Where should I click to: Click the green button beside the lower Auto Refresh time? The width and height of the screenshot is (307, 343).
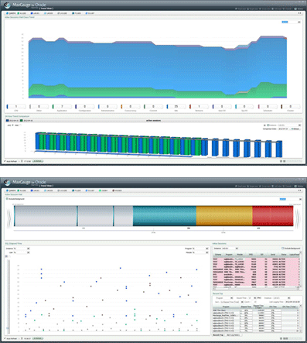pyautogui.click(x=38, y=338)
